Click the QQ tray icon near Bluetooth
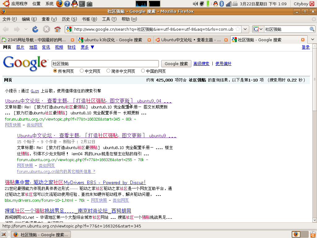Screen dimensions: 317x238 tap(215, 4)
